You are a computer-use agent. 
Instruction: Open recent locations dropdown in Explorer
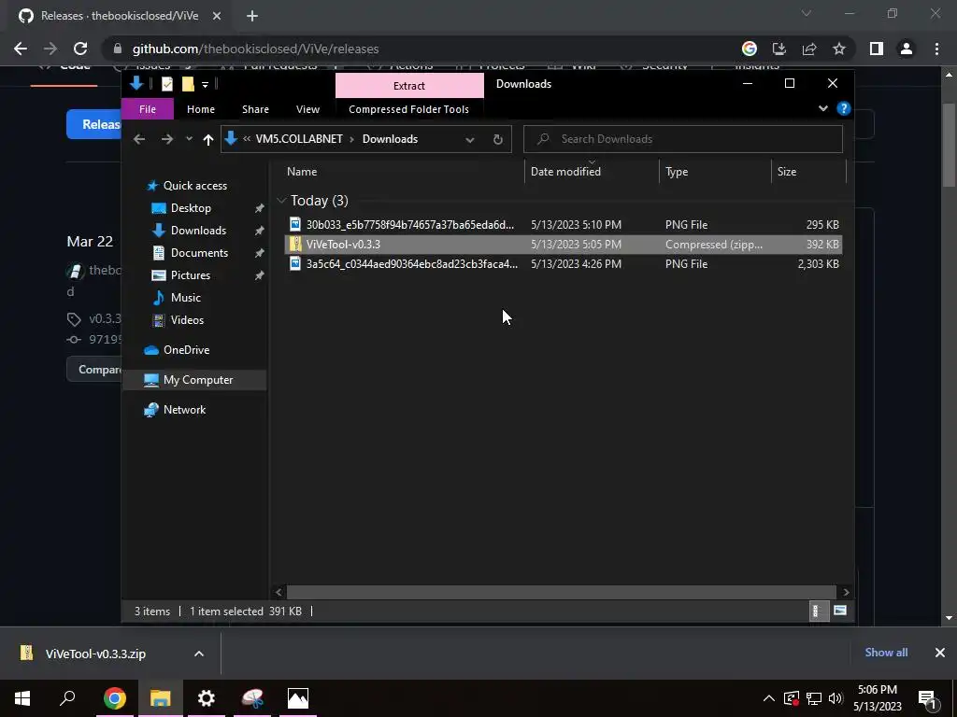click(x=189, y=139)
